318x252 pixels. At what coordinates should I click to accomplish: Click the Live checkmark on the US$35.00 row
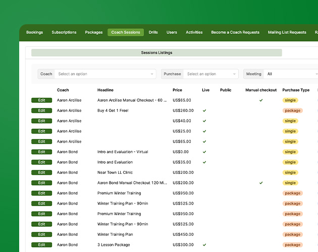point(204,162)
